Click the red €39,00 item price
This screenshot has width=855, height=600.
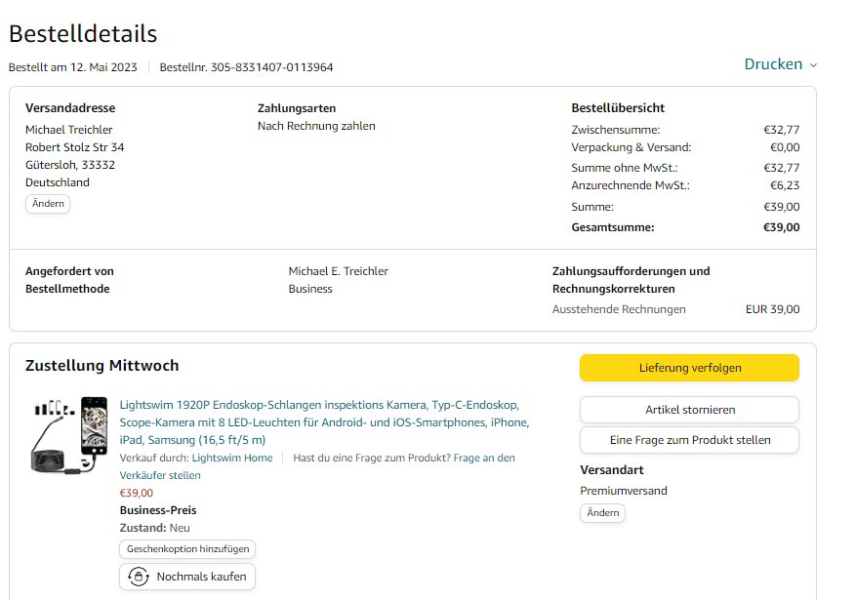coord(137,493)
